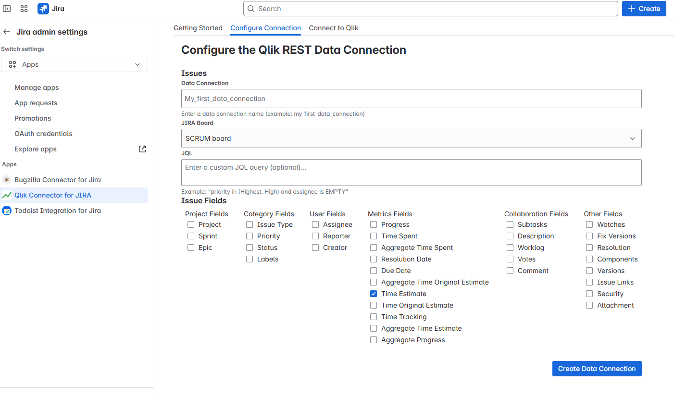Open the Connect to Qlik tab
This screenshot has width=674, height=397.
(x=334, y=28)
